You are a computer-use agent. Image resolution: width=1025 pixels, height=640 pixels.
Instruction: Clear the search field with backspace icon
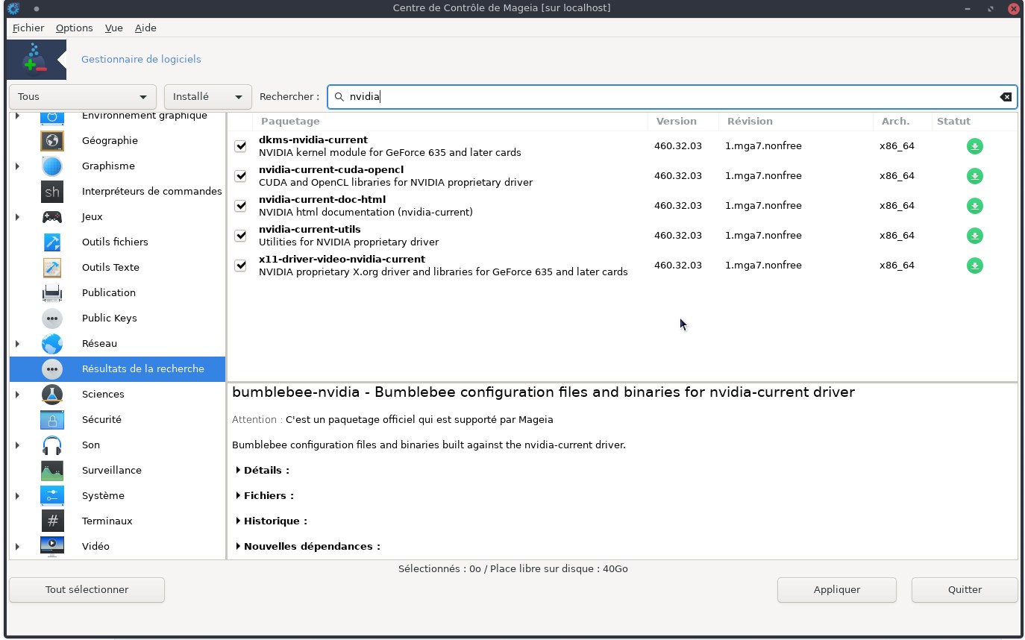click(x=1006, y=97)
